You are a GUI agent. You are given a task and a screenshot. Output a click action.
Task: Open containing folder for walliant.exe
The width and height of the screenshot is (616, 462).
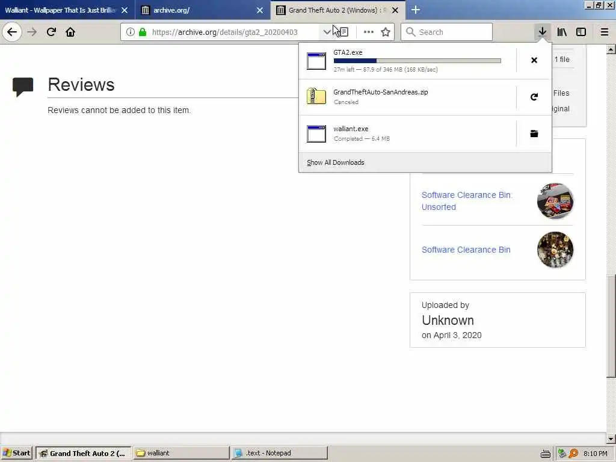coord(534,134)
